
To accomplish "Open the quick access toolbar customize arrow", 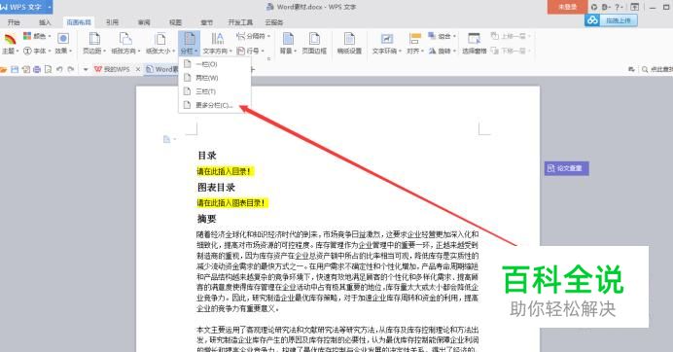I will click(x=85, y=69).
